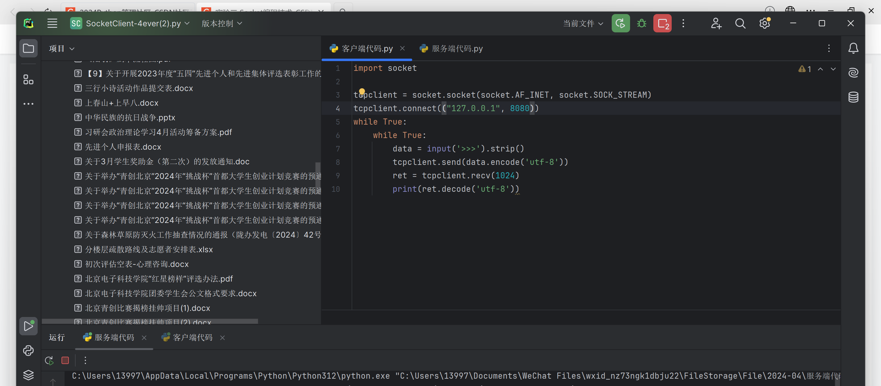Open the Python Console tool window
This screenshot has width=881, height=386.
point(28,351)
